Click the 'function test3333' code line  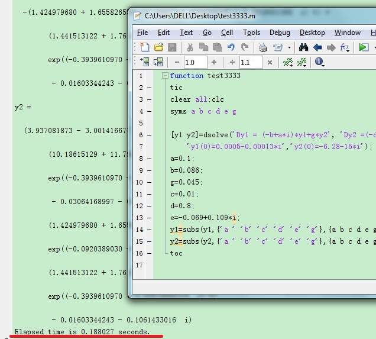205,76
